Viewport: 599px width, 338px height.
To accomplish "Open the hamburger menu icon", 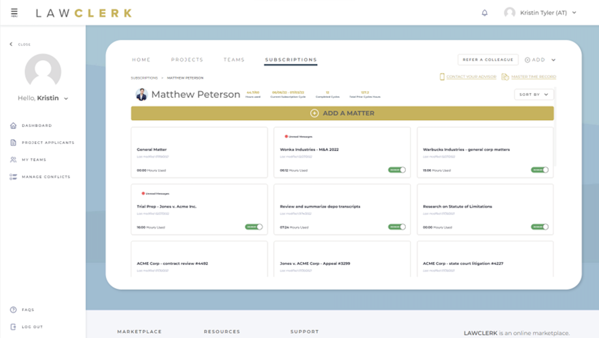I will pos(14,12).
